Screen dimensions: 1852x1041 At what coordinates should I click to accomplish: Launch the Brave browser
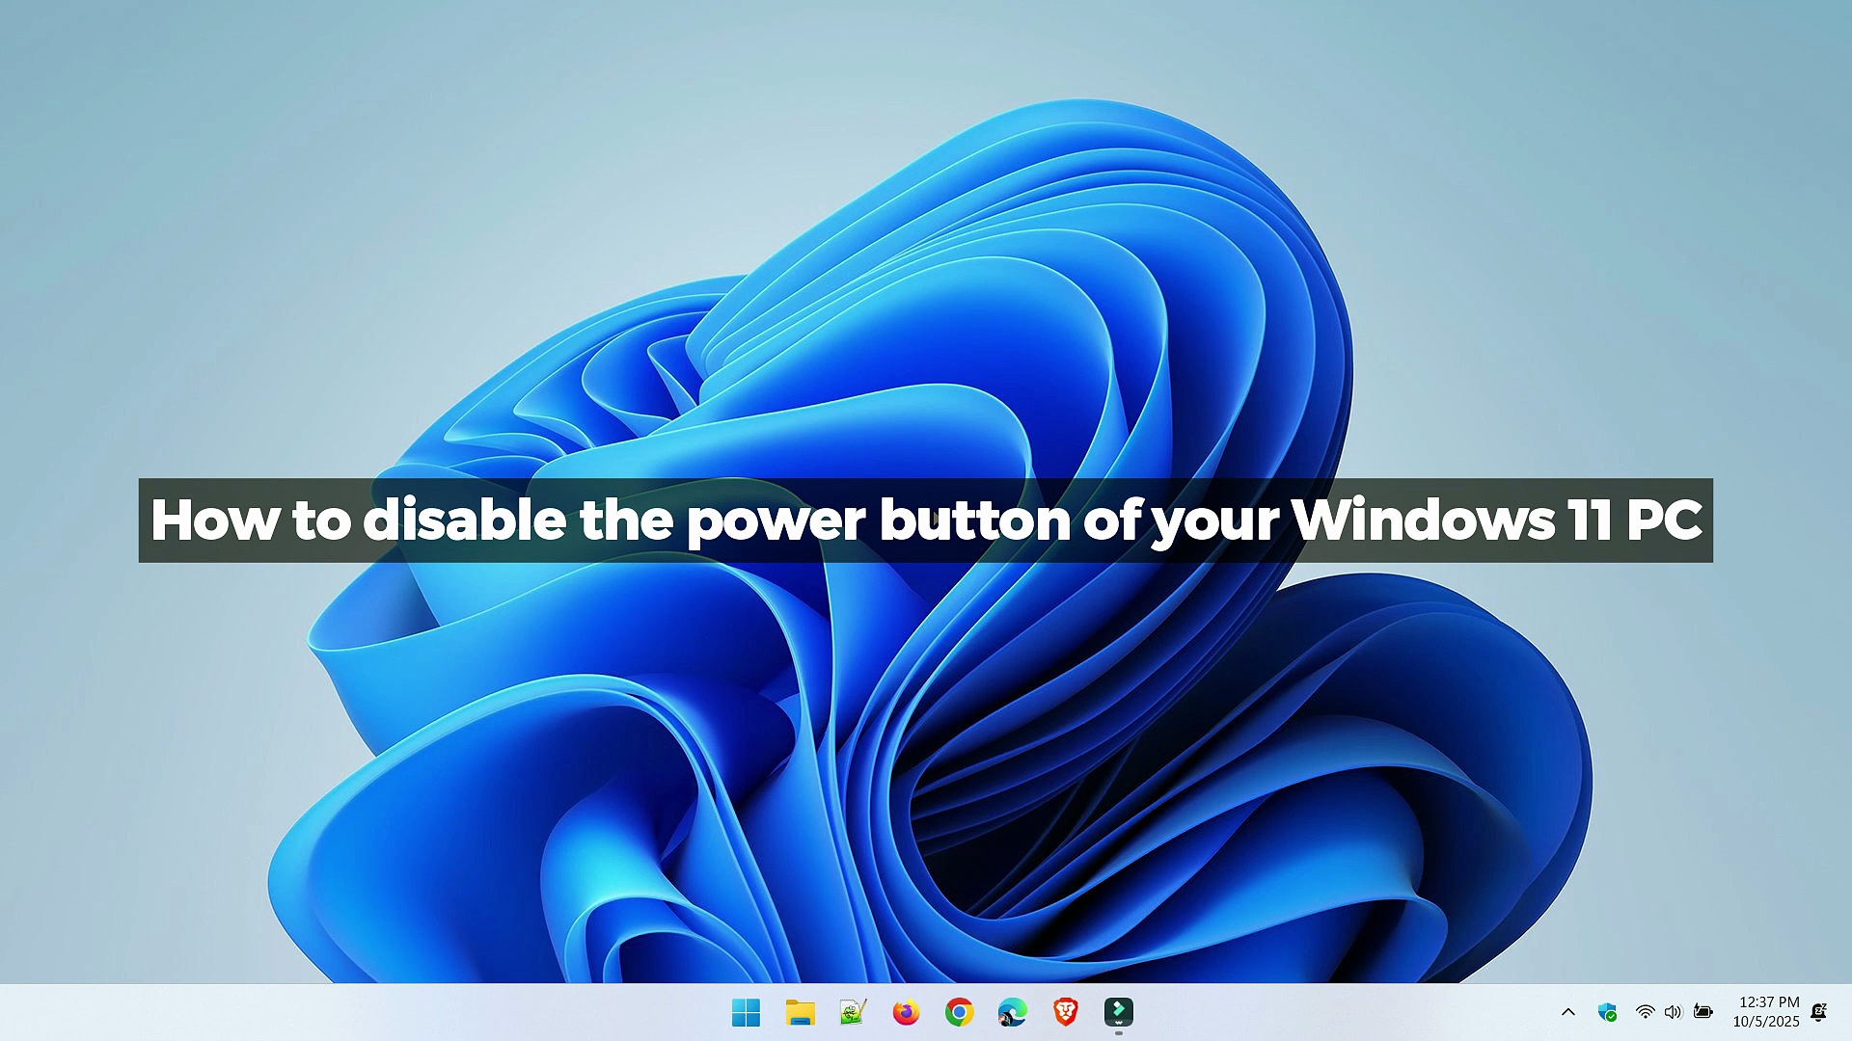pos(1064,1012)
